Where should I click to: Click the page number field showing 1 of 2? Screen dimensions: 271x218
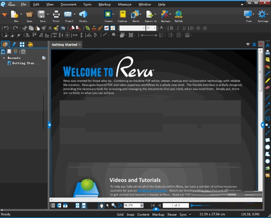[x=176, y=205]
